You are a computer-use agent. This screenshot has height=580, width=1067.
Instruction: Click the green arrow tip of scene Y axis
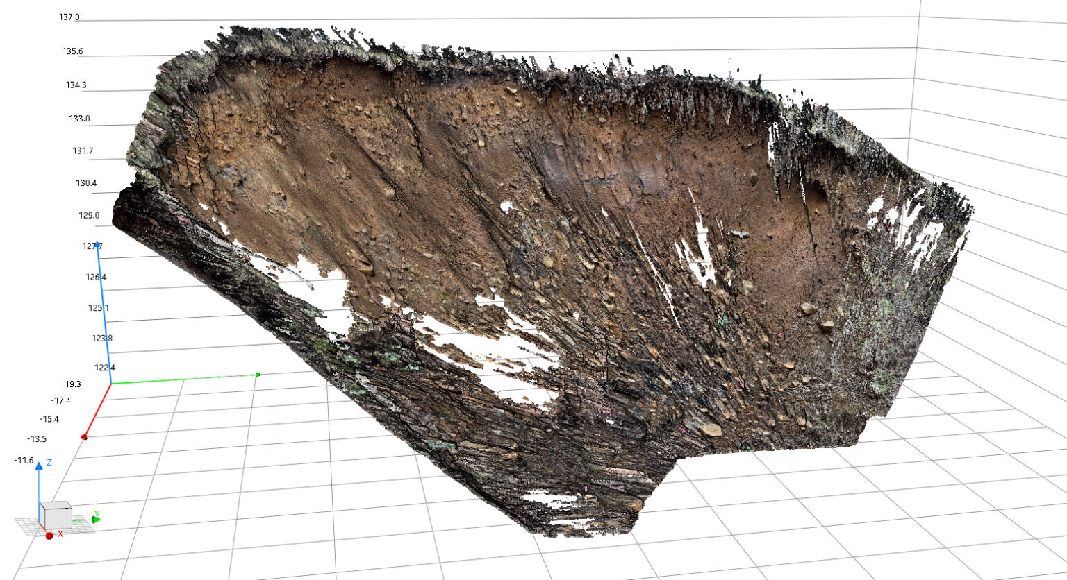tap(257, 375)
